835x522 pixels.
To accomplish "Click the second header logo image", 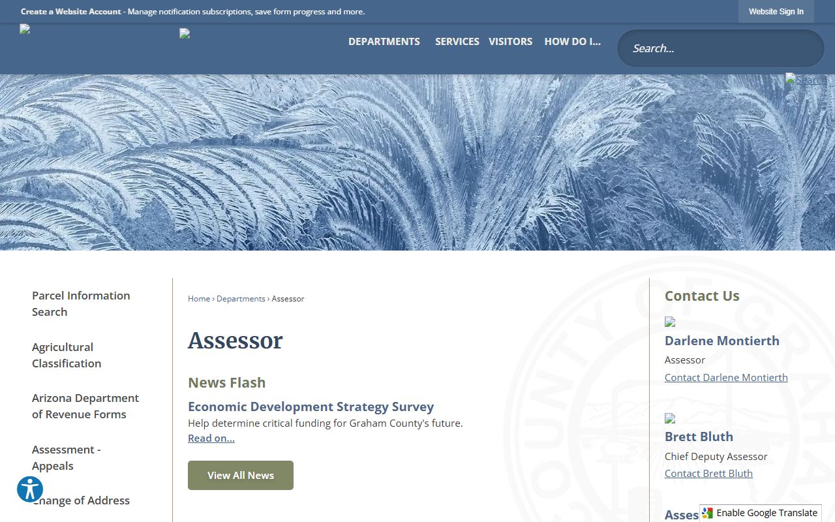I will [x=185, y=33].
